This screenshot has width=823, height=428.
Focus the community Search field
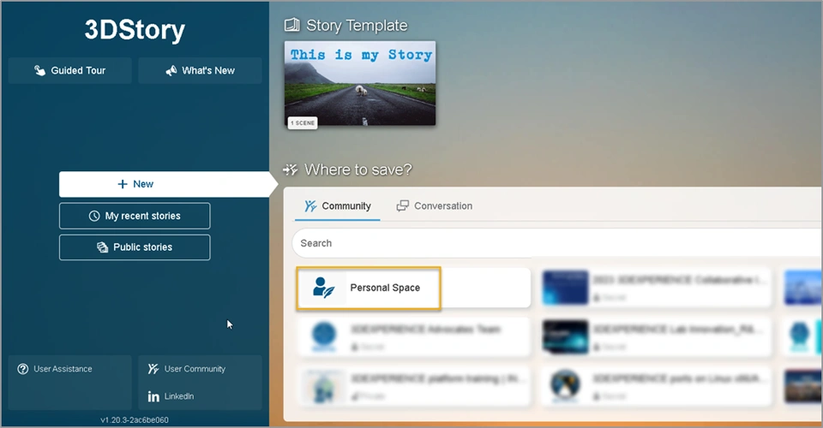click(x=557, y=243)
